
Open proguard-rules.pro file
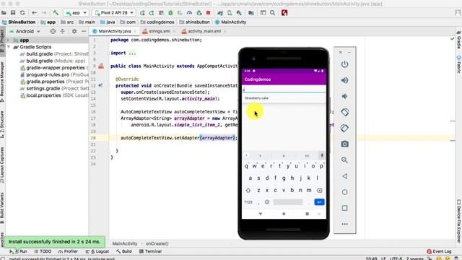tap(54, 74)
